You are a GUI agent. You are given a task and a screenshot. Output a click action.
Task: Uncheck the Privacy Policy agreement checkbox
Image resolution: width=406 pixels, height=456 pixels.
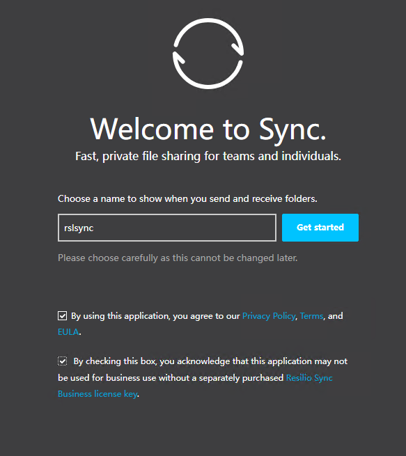tap(62, 316)
